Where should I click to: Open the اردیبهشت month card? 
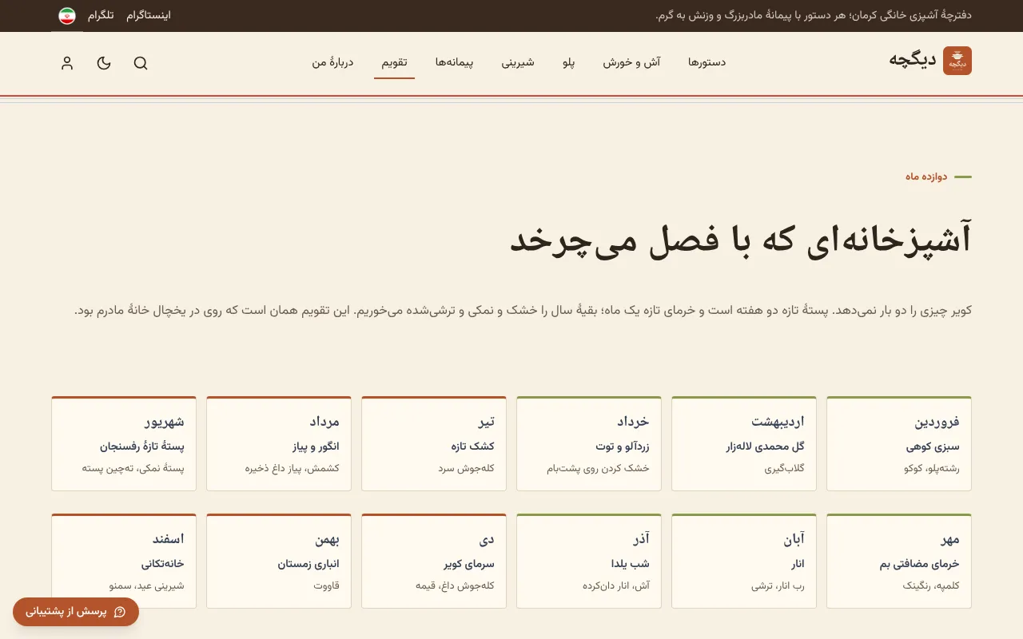click(x=744, y=443)
